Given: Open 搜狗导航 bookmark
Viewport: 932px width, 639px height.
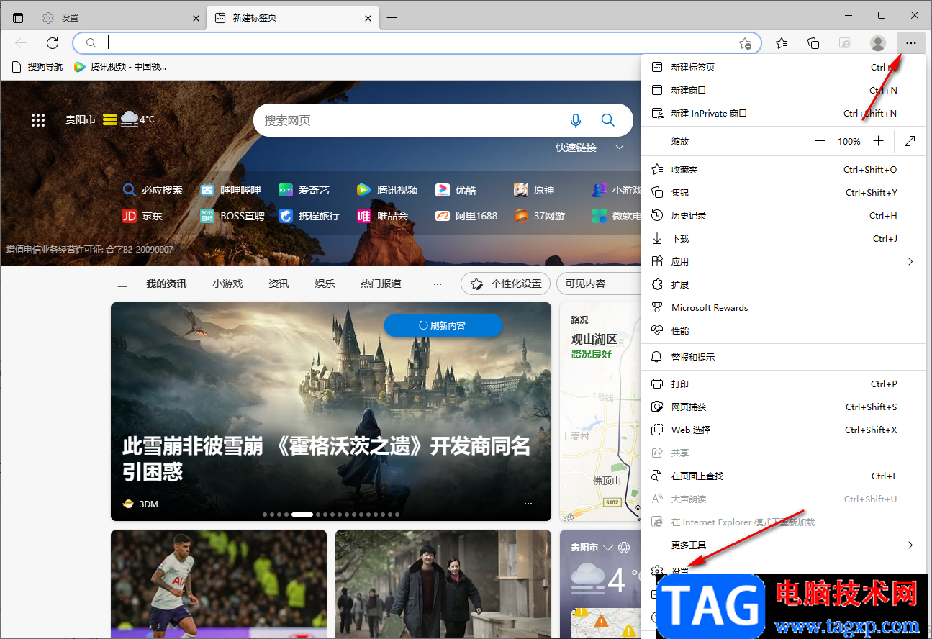Looking at the screenshot, I should point(37,67).
